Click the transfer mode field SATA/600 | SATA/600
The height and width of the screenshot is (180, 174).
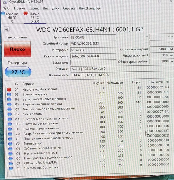tap(93, 56)
